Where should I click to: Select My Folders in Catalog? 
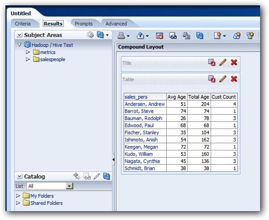point(42,196)
